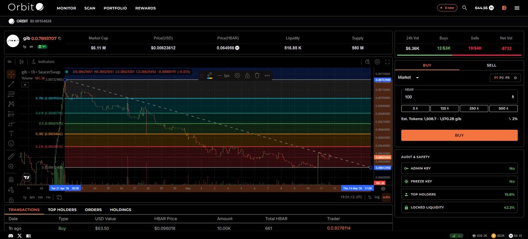Set chart range to 1w
This screenshot has height=239, width=528.
pyautogui.click(x=48, y=197)
